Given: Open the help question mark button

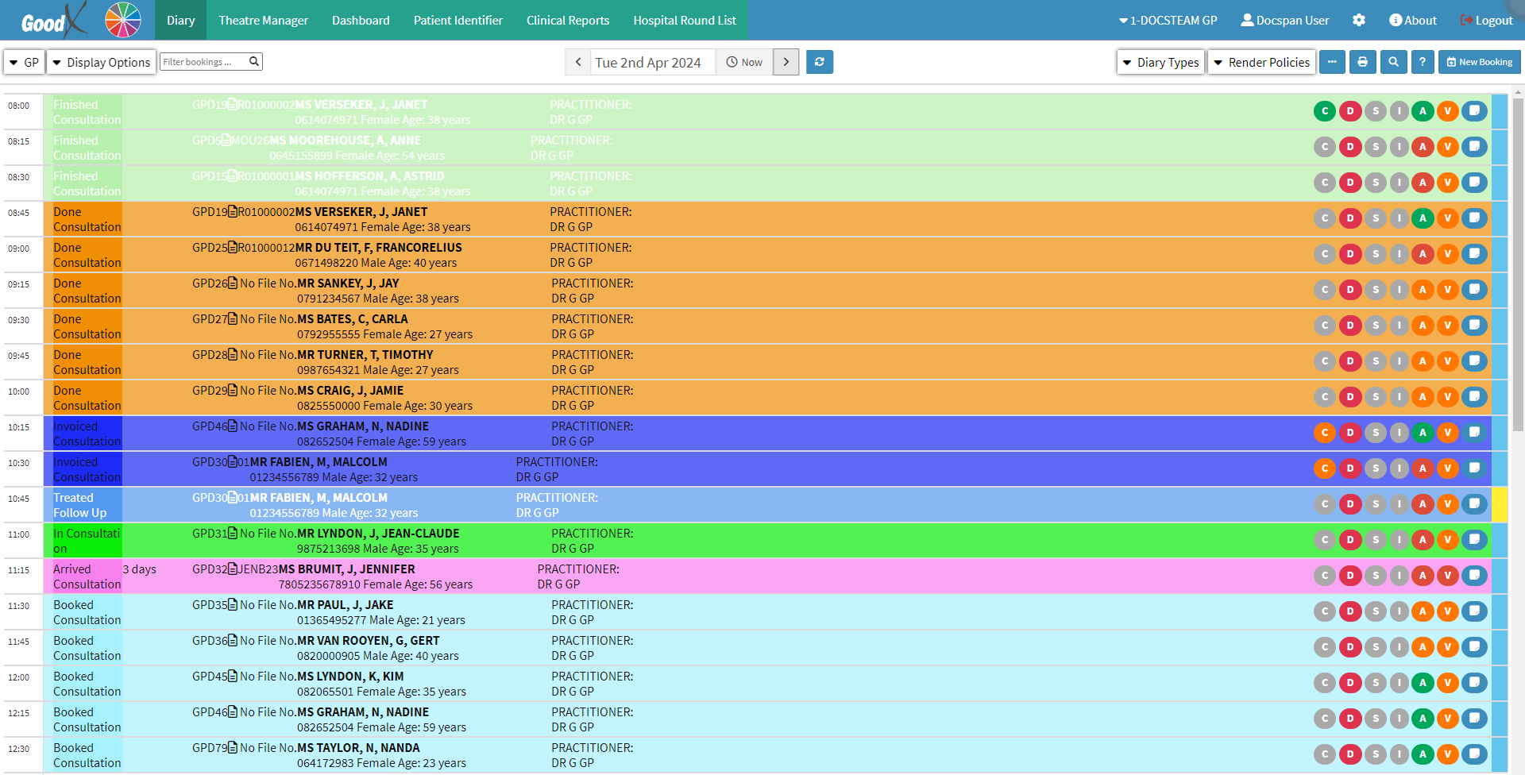Looking at the screenshot, I should (x=1423, y=62).
